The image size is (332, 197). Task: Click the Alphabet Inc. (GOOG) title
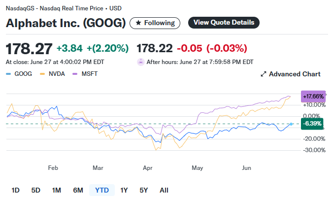66,23
